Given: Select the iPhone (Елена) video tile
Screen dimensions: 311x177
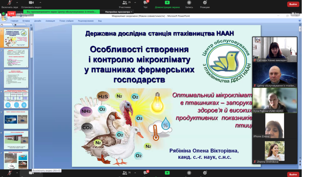Looking at the screenshot, I should [x=275, y=126].
